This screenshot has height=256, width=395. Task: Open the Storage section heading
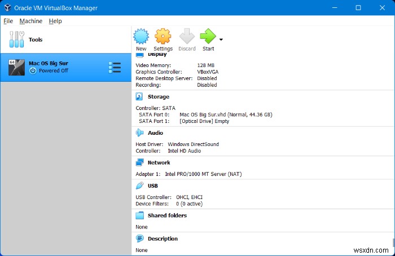click(x=159, y=96)
